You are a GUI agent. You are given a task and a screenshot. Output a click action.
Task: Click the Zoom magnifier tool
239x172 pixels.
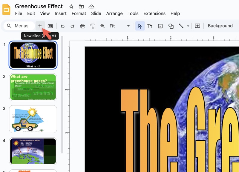(102, 26)
